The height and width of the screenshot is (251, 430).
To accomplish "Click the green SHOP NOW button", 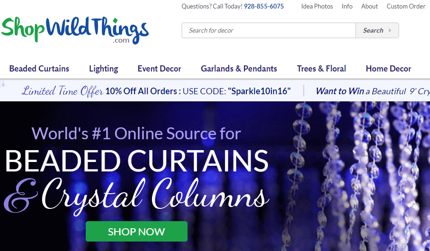I will coord(136,232).
